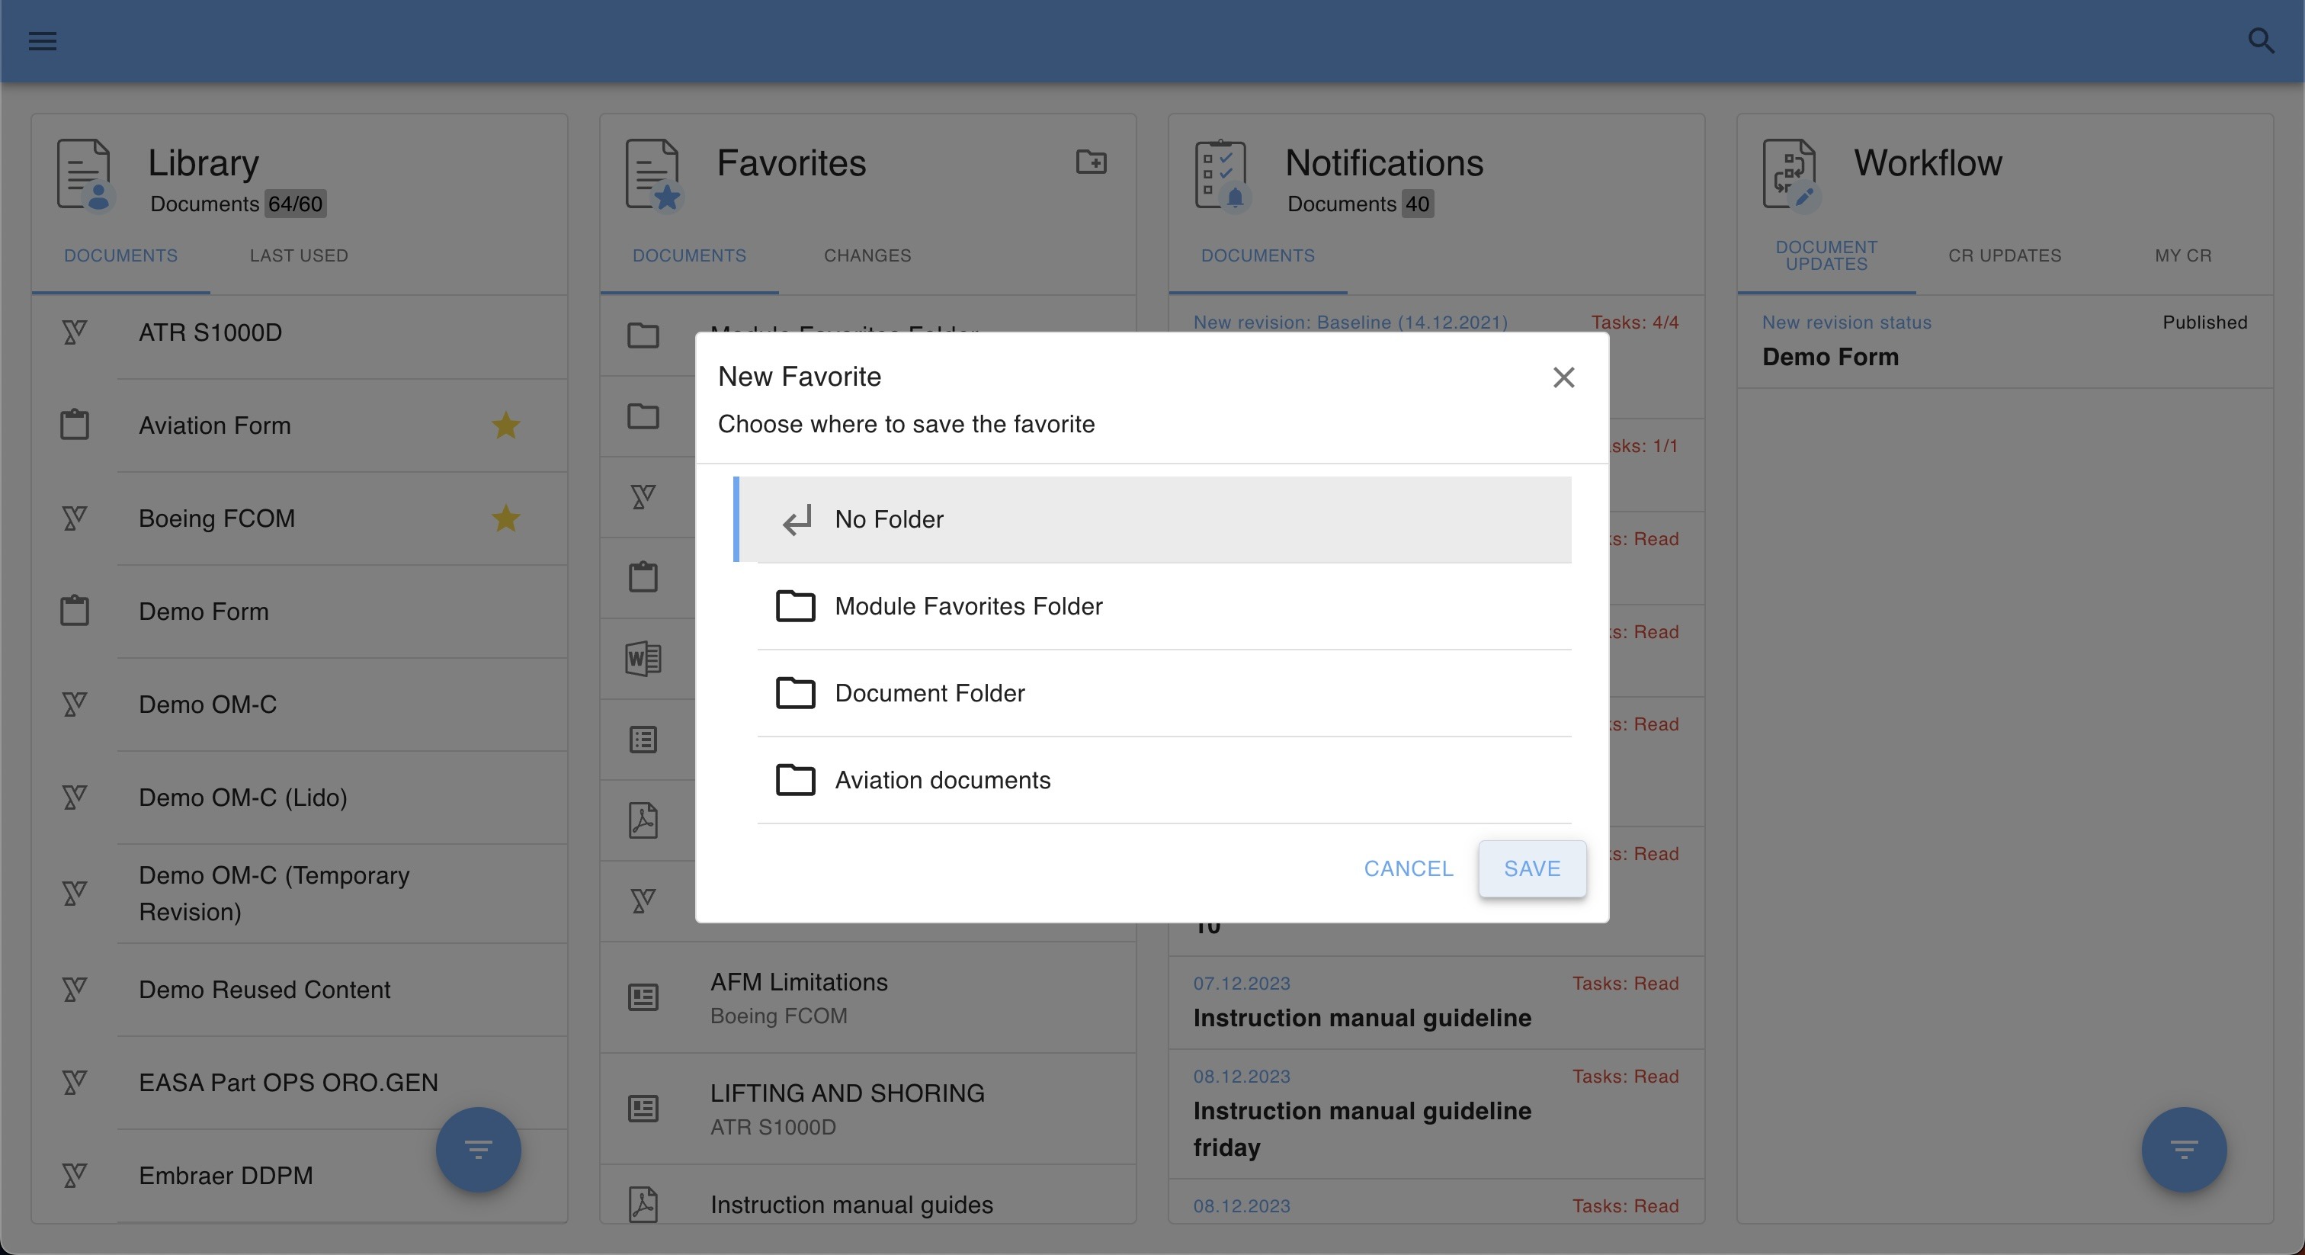Toggle the Aviation Form favorite star
2305x1255 pixels.
pyautogui.click(x=505, y=425)
